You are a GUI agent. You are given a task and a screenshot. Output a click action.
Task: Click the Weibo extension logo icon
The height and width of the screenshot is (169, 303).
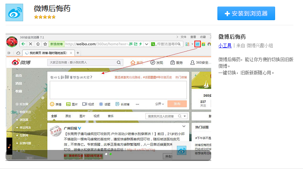point(14,12)
